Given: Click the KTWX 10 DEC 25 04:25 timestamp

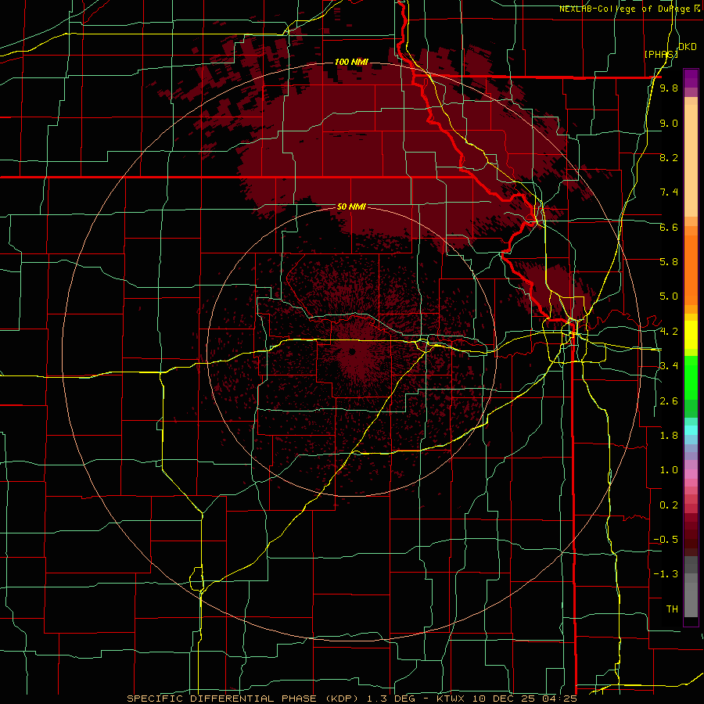Looking at the screenshot, I should pos(506,699).
